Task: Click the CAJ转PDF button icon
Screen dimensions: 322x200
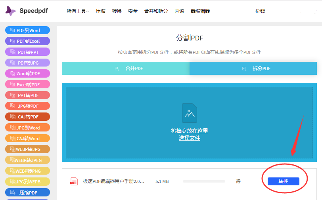Action: pyautogui.click(x=13, y=116)
